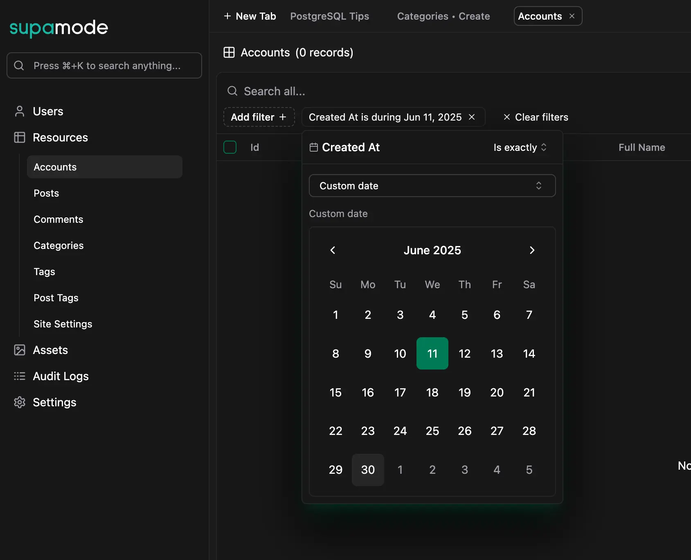
Task: Click the Resources table icon
Action: 19,137
